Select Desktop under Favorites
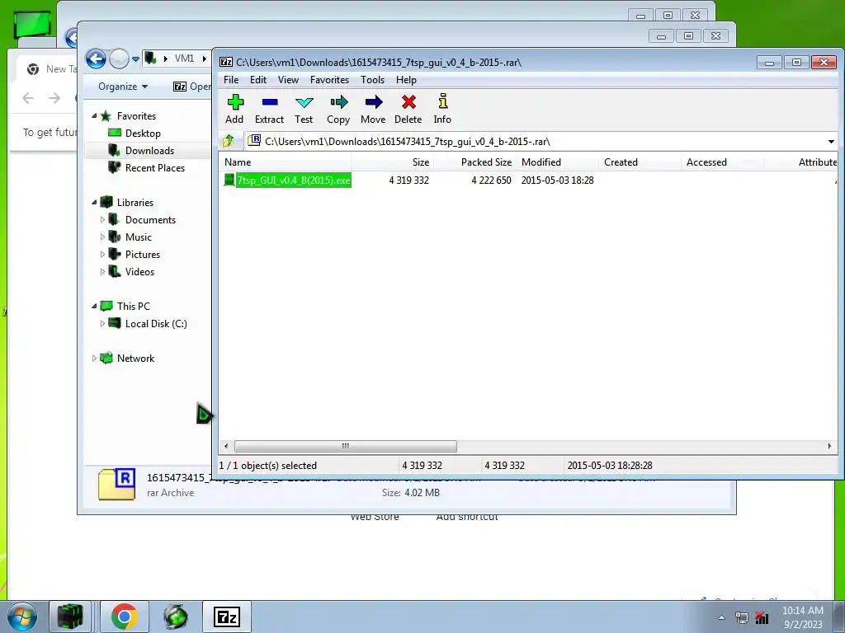845x633 pixels. tap(143, 133)
